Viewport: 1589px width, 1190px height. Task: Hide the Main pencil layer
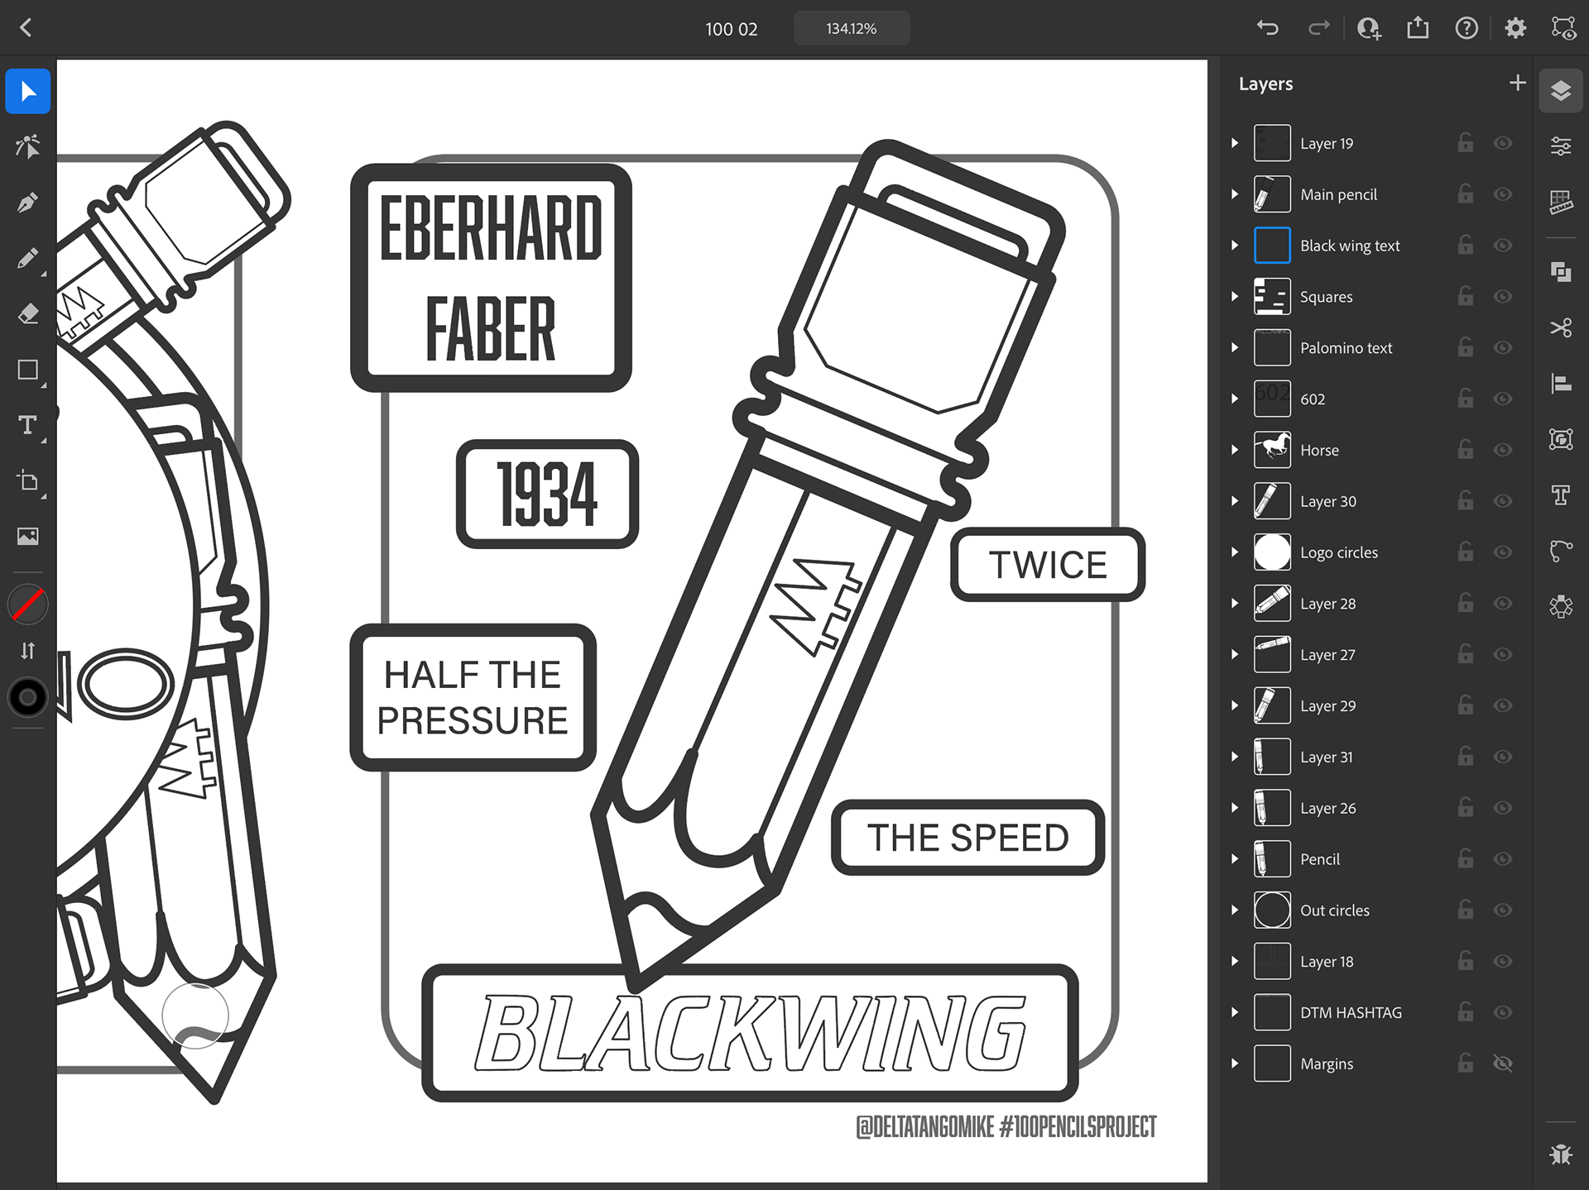1503,194
